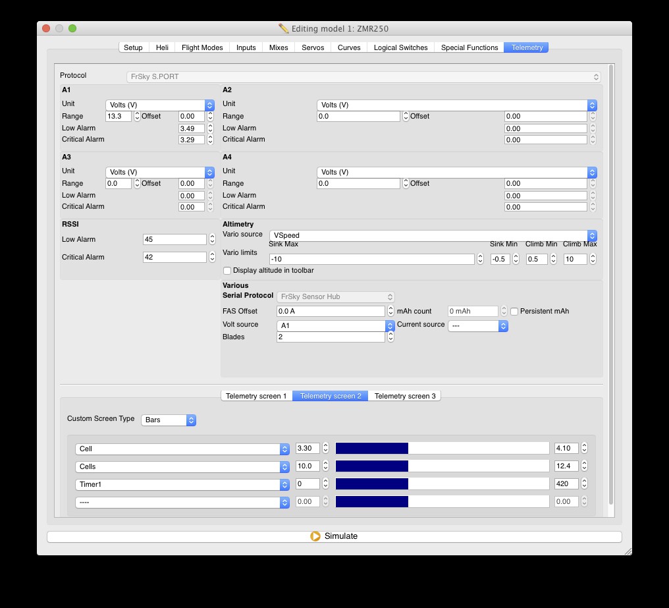Viewport: 669px width, 608px height.
Task: Click the Timer1 maximum value stepper
Action: coord(584,484)
